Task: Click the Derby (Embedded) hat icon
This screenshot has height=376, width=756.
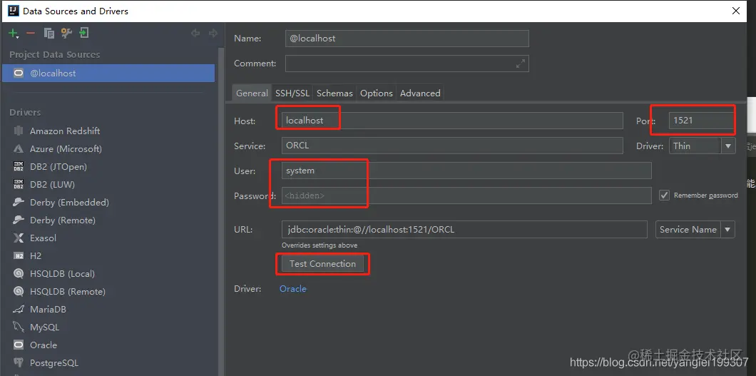Action: coord(19,202)
